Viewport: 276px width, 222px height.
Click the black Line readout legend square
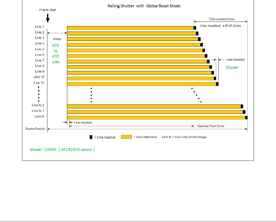[x=91, y=137]
